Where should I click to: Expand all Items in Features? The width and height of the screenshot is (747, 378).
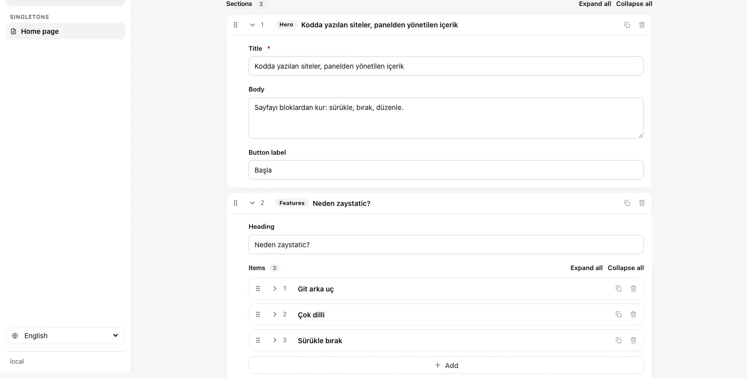pos(586,268)
